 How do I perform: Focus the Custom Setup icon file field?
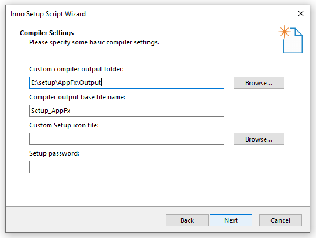tap(127, 139)
